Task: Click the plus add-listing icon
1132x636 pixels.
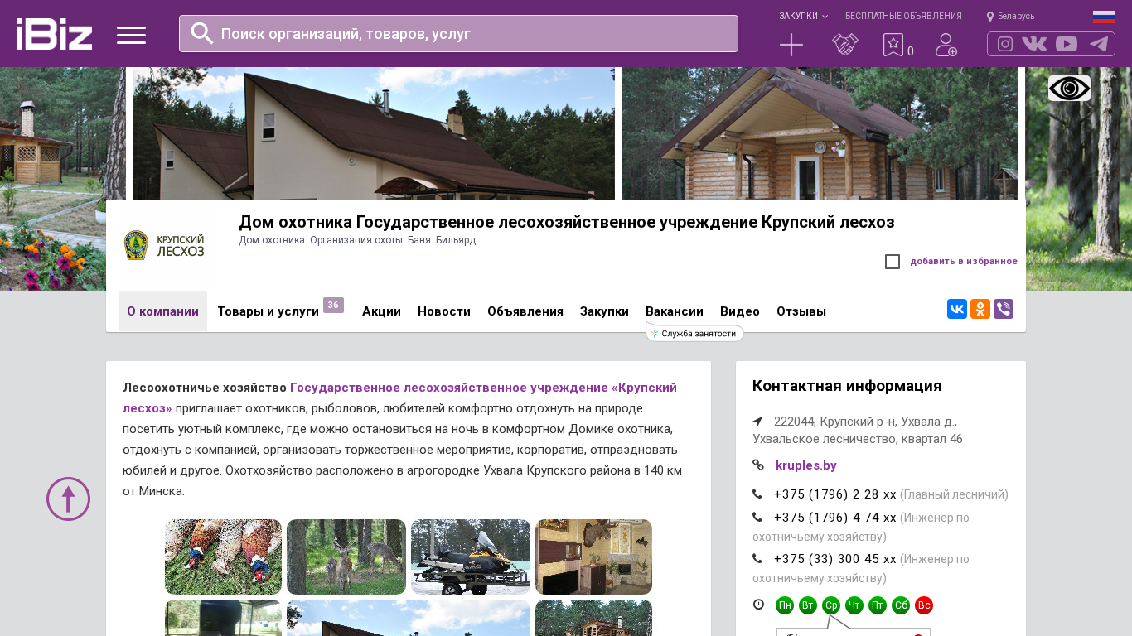Action: 791,45
